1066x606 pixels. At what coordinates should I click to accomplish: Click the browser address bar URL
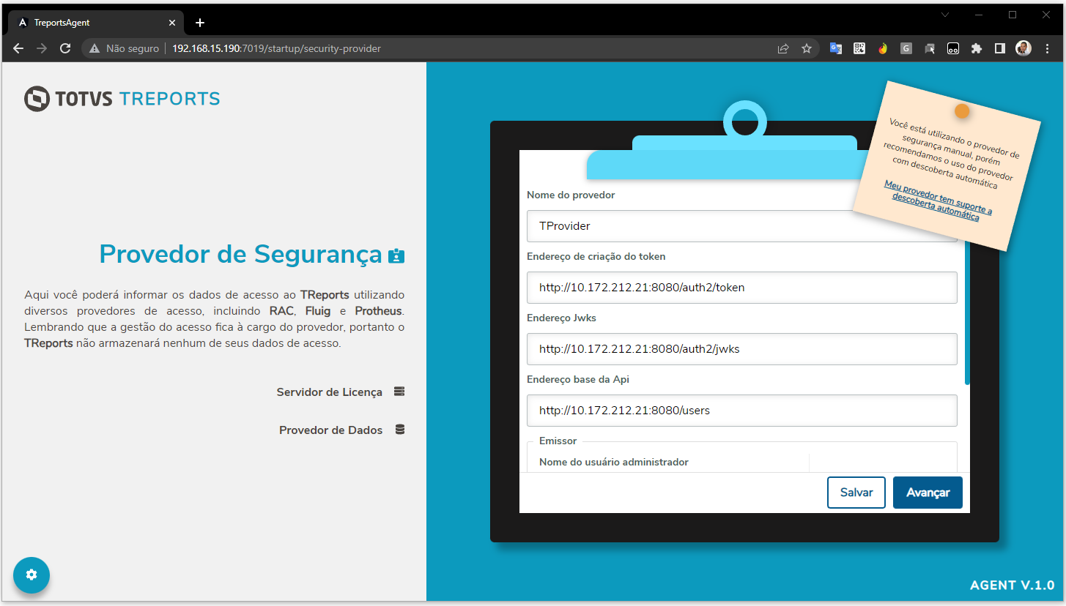pos(276,49)
